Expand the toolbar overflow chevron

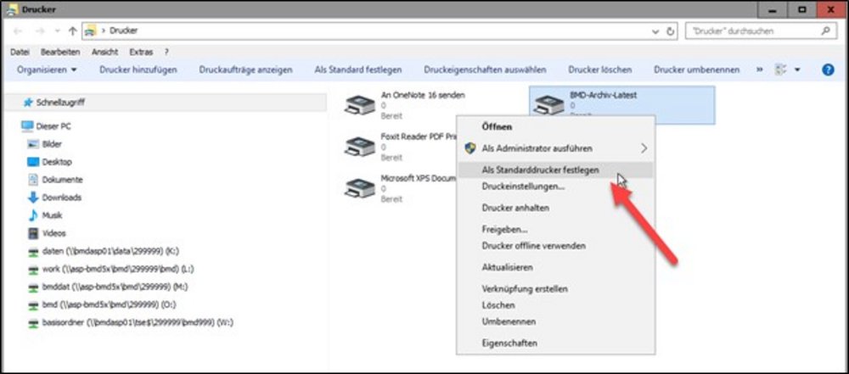(760, 70)
